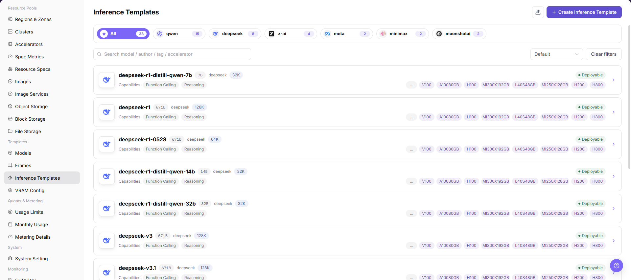Expand the deepseek-v3 row chevron

click(614, 241)
